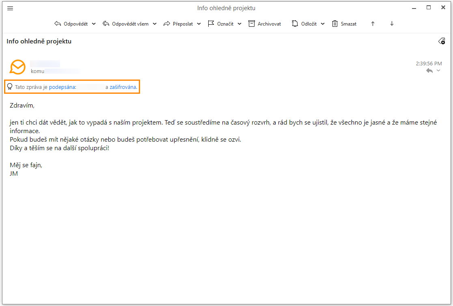This screenshot has width=453, height=306.
Task: Expand the Označit flag options arrow
Action: tap(239, 24)
